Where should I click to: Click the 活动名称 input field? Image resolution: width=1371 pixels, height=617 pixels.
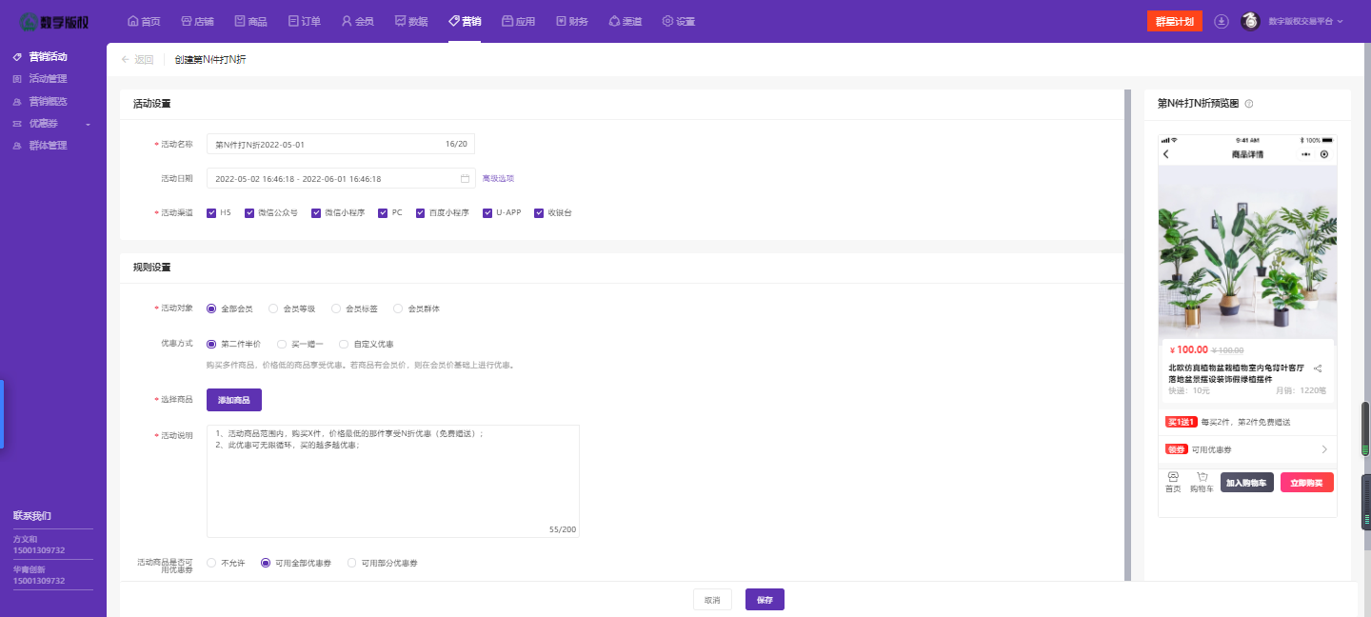tap(340, 144)
